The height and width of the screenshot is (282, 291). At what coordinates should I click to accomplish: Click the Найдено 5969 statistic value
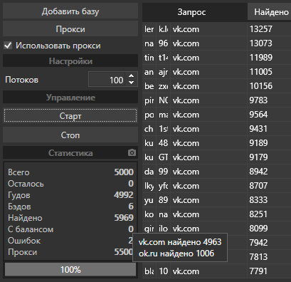[124, 218]
